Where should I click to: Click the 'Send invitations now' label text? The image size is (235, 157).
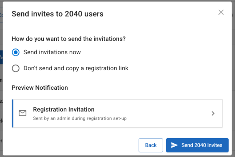click(x=52, y=52)
